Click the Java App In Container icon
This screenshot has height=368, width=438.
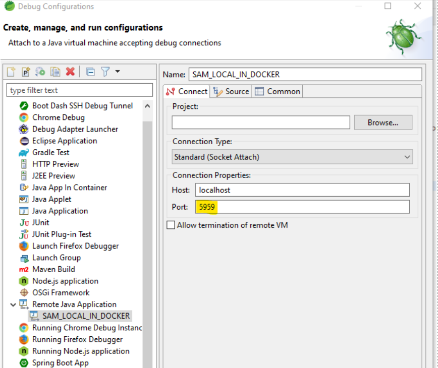click(x=24, y=188)
